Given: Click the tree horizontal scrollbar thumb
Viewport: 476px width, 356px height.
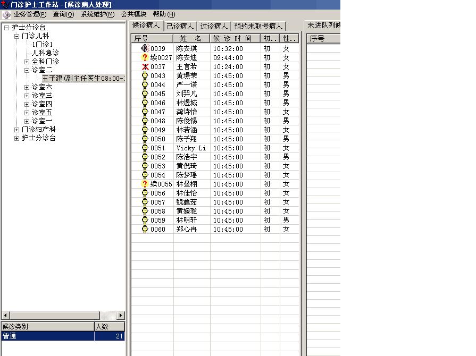Looking at the screenshot, I should [55, 316].
